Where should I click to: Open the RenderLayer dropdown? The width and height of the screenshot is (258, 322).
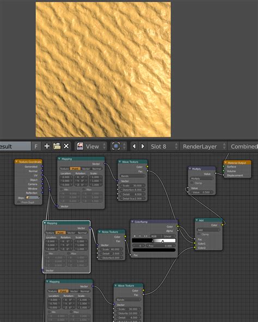[203, 147]
